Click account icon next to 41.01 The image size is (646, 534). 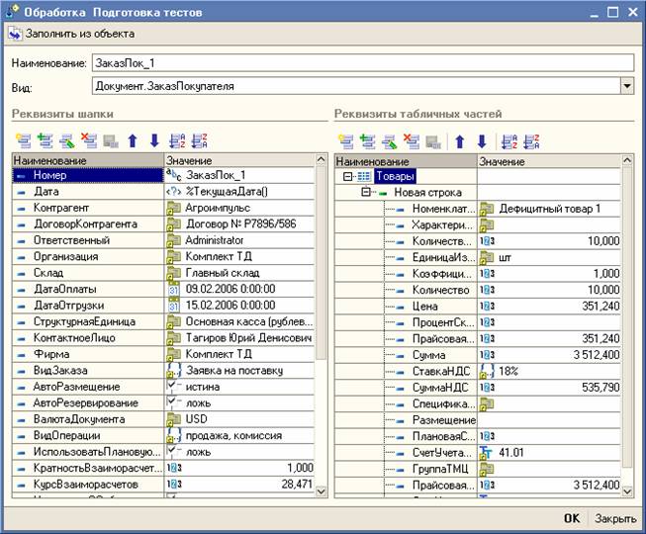[486, 453]
